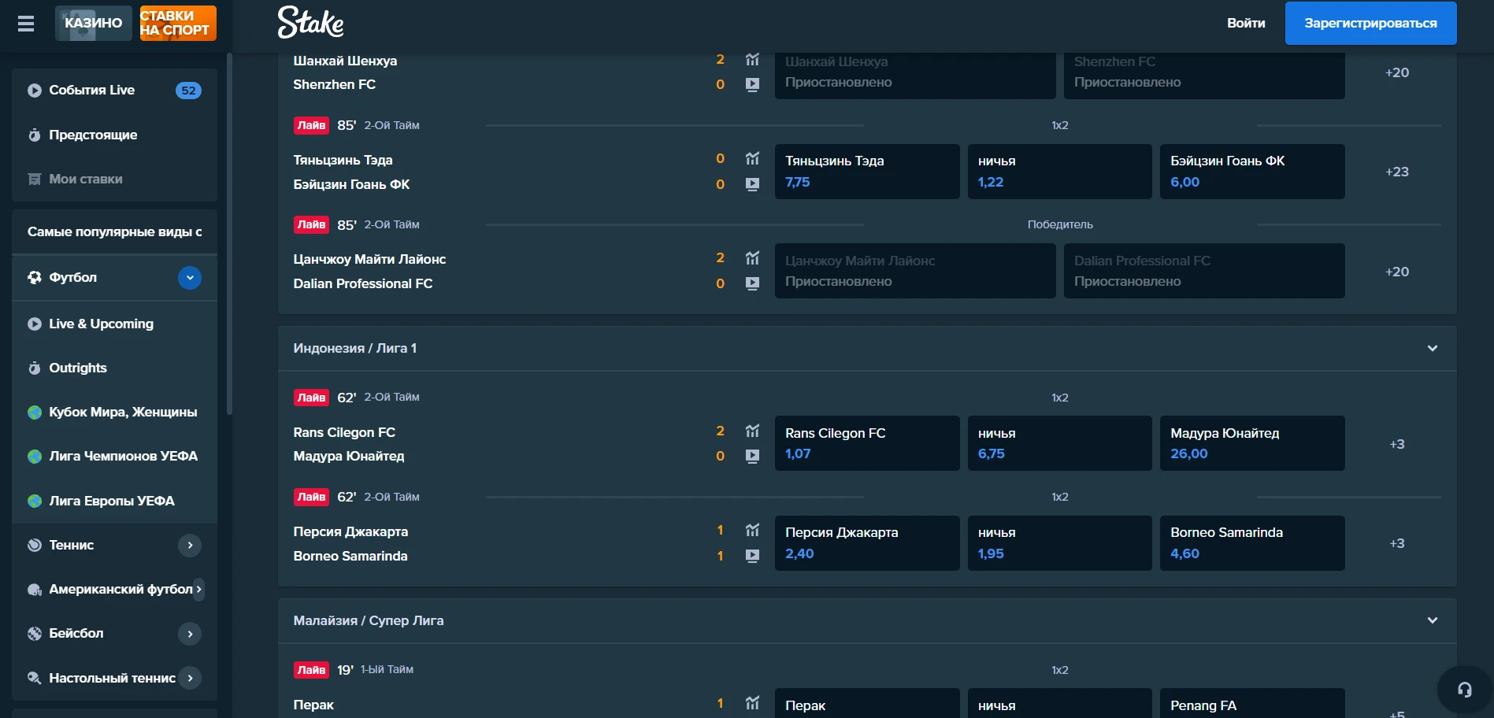Open Лига Европы УЕФА link
Viewport: 1494px width, 718px height.
point(114,501)
